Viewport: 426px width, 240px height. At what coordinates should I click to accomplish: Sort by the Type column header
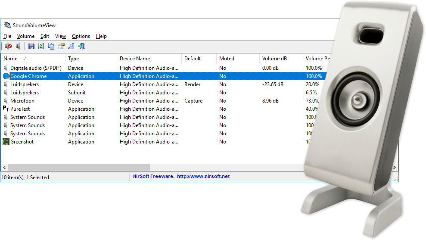[91, 59]
